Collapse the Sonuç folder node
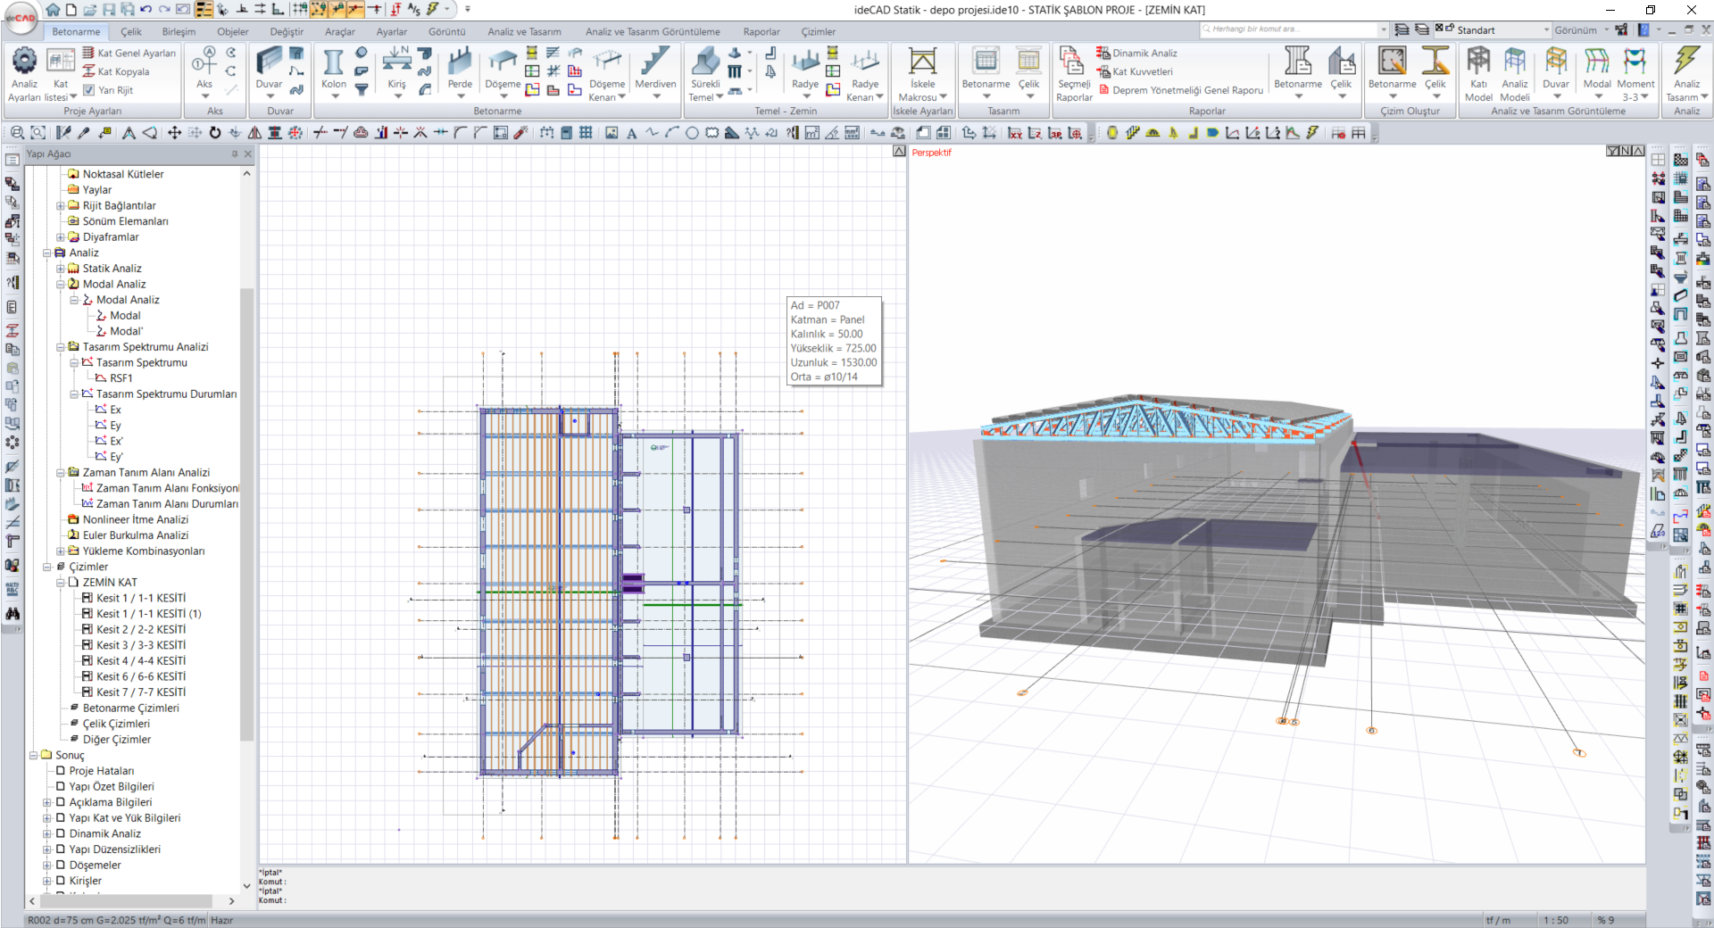The height and width of the screenshot is (928, 1714). pos(33,755)
